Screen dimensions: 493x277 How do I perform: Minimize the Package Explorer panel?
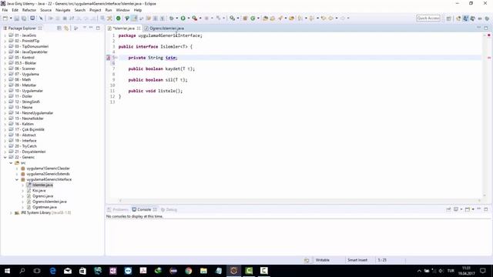[x=91, y=28]
